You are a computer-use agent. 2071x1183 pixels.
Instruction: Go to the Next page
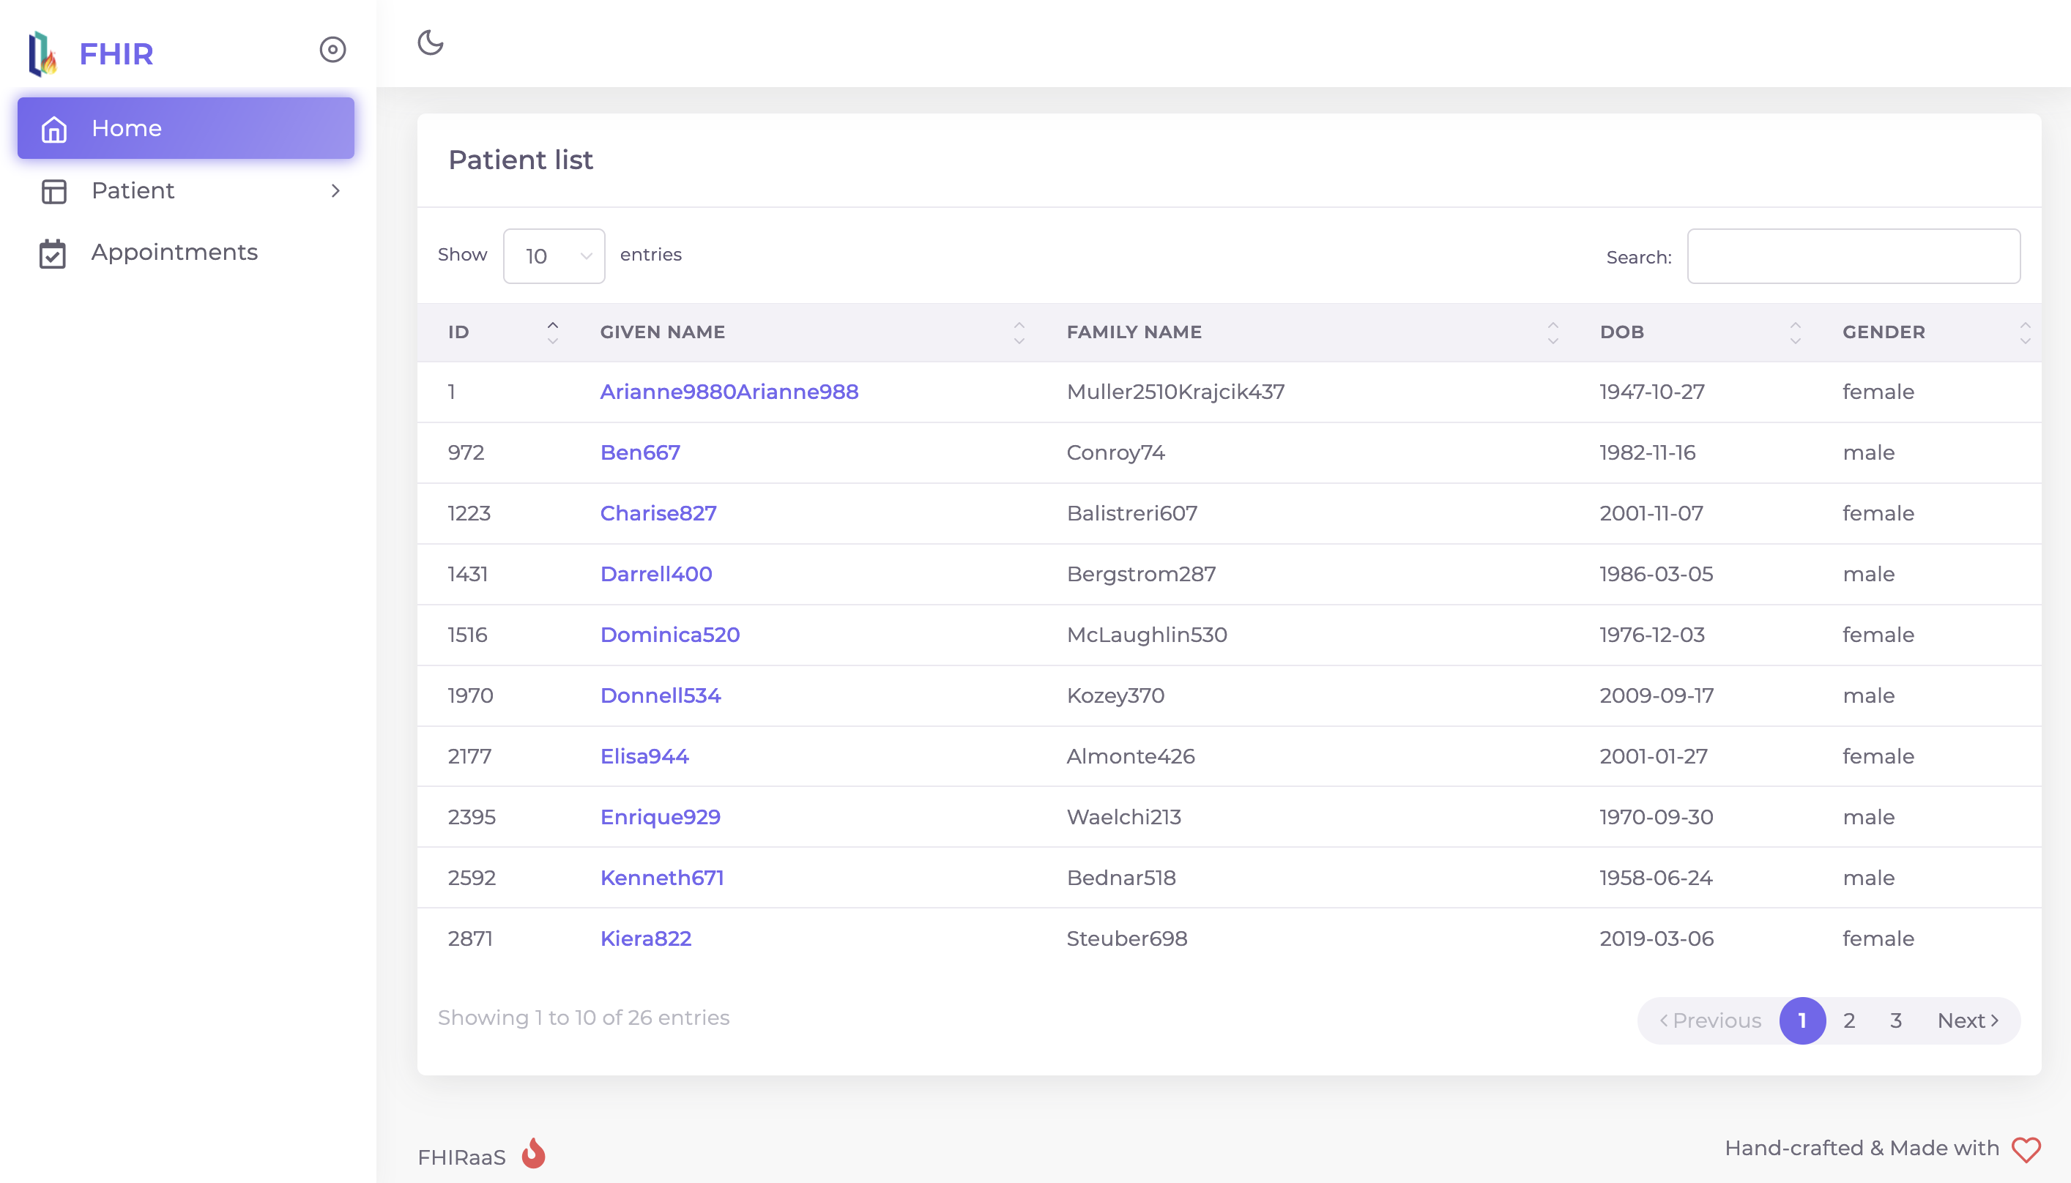coord(1967,1020)
